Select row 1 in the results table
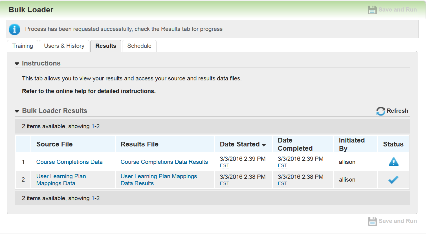Image resolution: width=427 pixels, height=235 pixels. click(23, 162)
